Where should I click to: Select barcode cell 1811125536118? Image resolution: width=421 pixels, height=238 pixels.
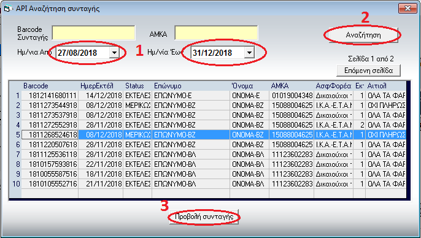pyautogui.click(x=50, y=155)
